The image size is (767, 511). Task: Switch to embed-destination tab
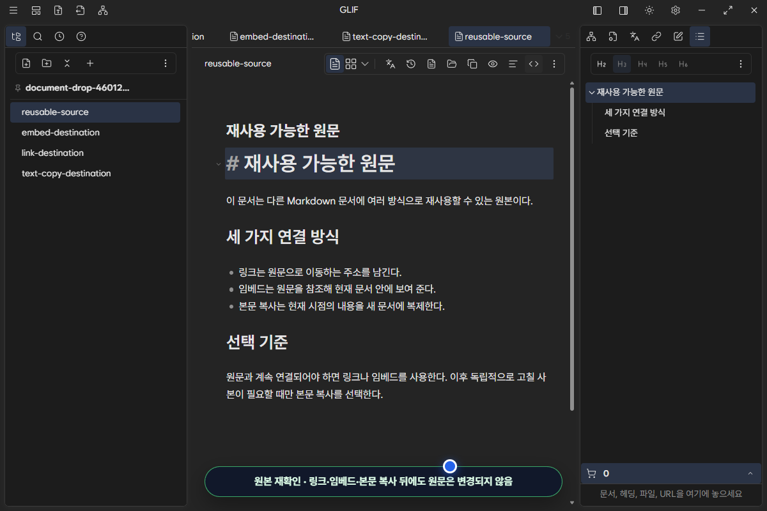click(272, 36)
